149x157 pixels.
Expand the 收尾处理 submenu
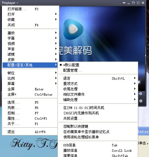98,89
